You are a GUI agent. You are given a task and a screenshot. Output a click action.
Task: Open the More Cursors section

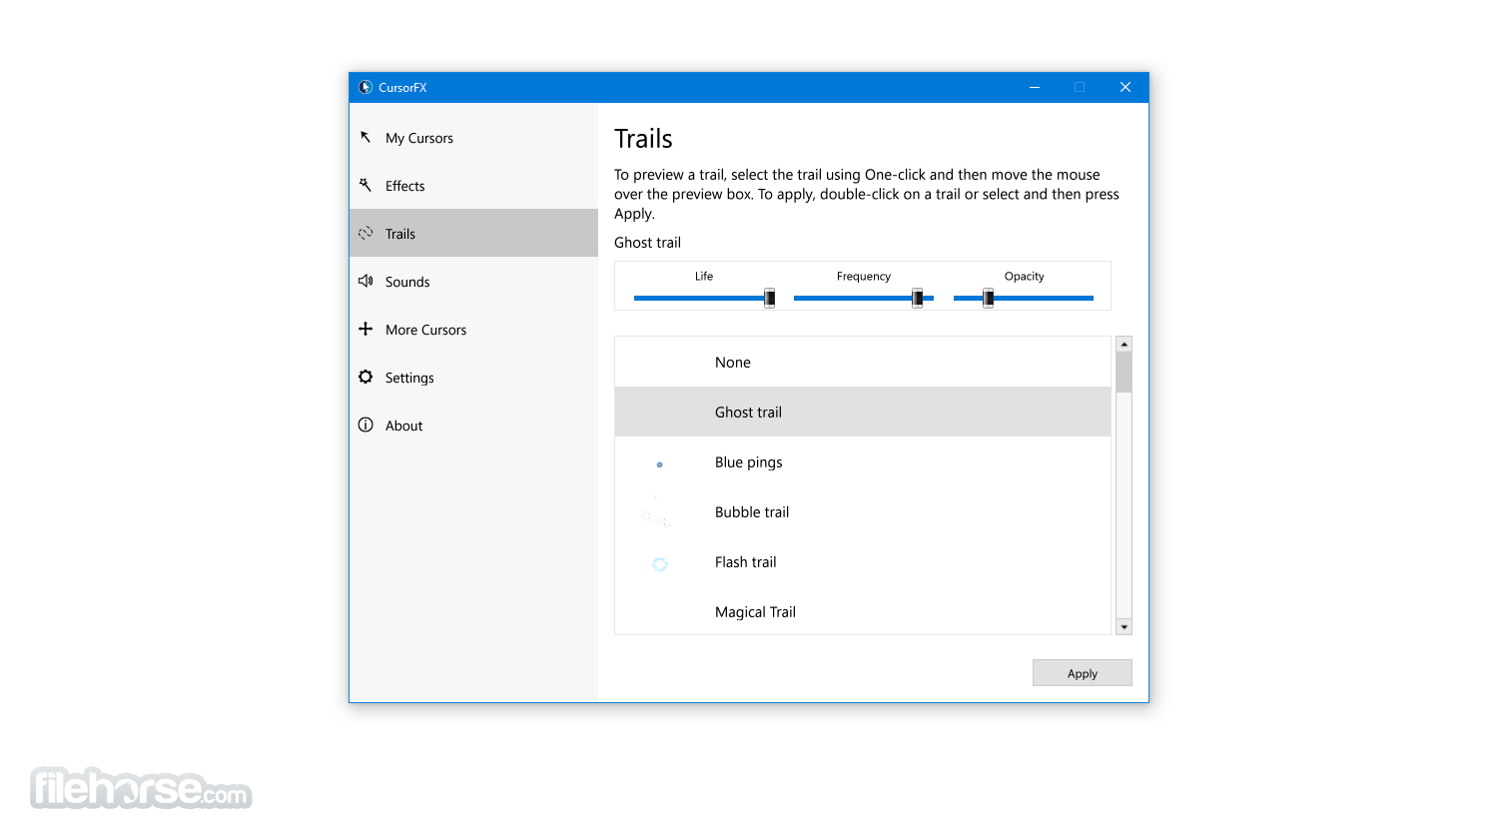click(x=473, y=330)
